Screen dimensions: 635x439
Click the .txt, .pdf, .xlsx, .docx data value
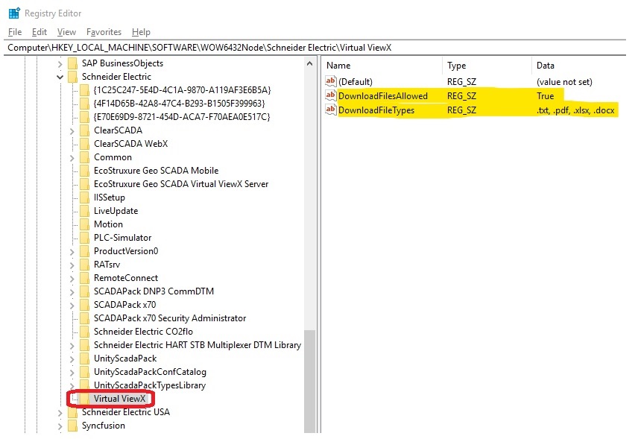(575, 110)
